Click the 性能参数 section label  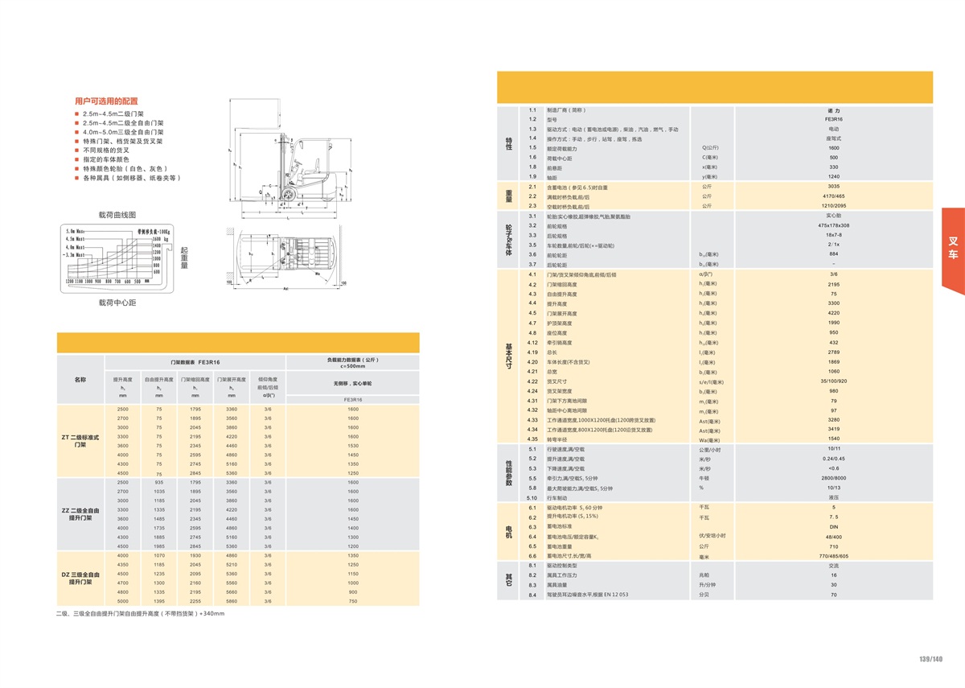pos(508,473)
